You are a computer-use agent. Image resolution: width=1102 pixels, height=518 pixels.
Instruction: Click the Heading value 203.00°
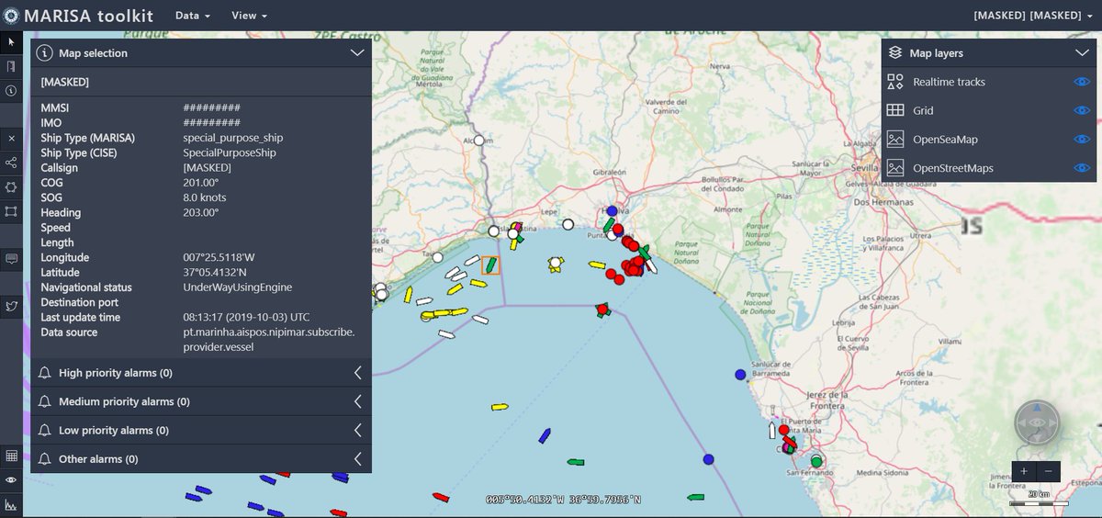click(x=201, y=212)
